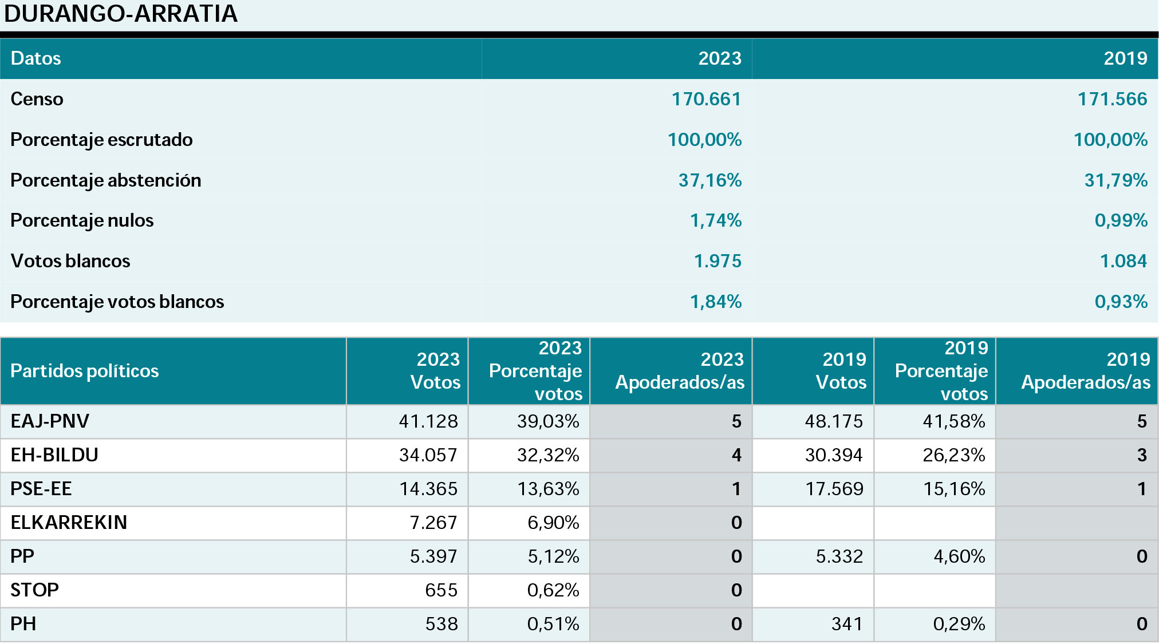Click the 2019 Apoderados/as column header
The height and width of the screenshot is (644, 1159).
tap(1085, 371)
